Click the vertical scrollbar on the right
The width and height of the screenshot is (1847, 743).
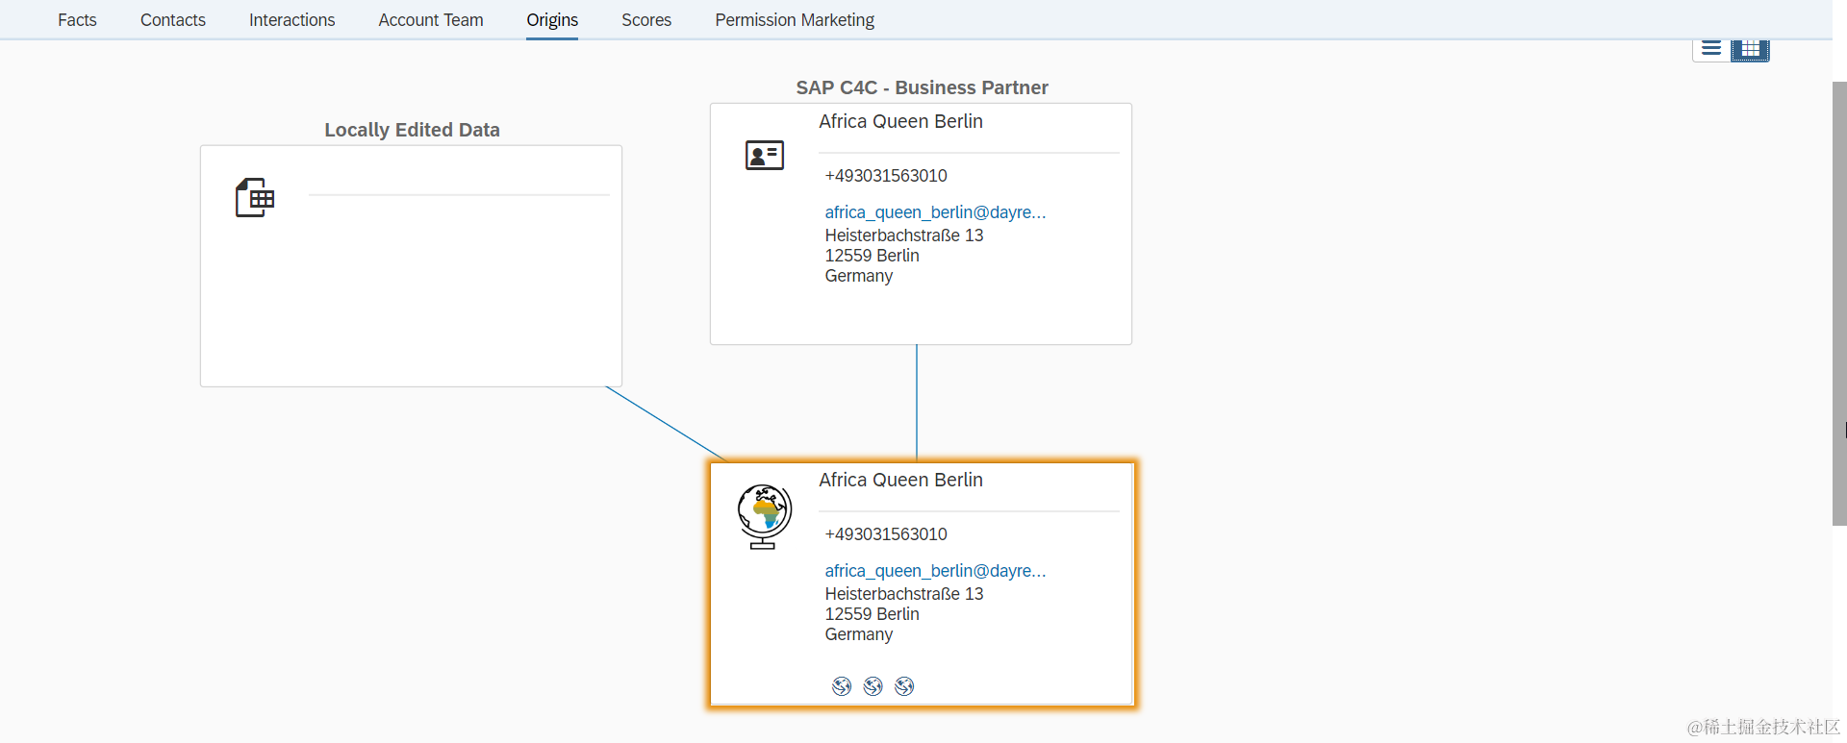coord(1839,303)
